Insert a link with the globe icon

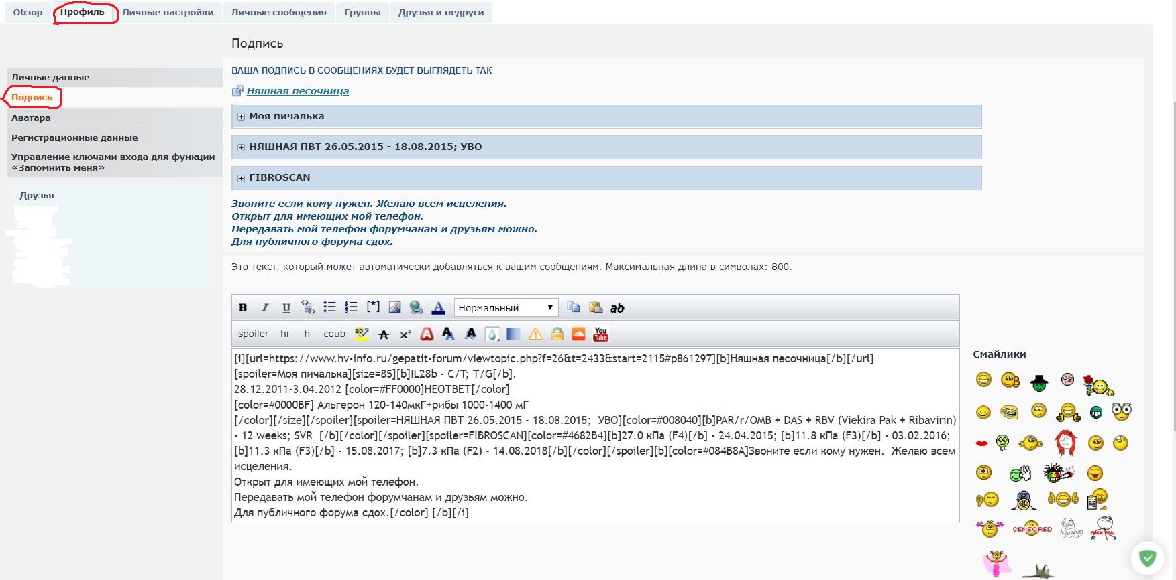(416, 307)
